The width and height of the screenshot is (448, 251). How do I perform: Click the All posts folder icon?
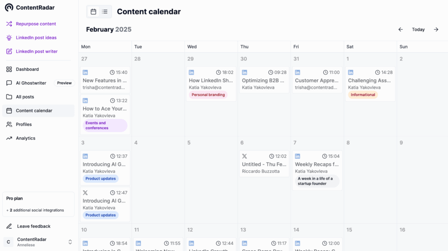pyautogui.click(x=9, y=97)
